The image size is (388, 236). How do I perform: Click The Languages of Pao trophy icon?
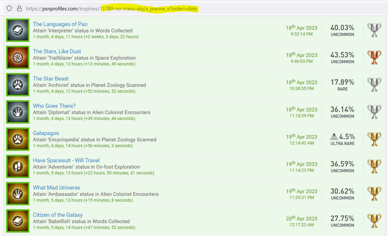point(18,30)
